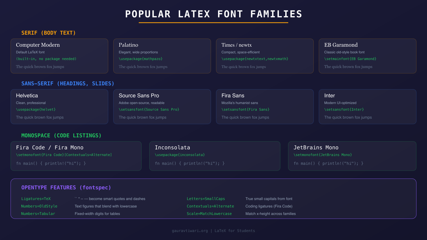Click the SANS-SERIF (HEADINGS, SLIDES) header

coord(68,83)
